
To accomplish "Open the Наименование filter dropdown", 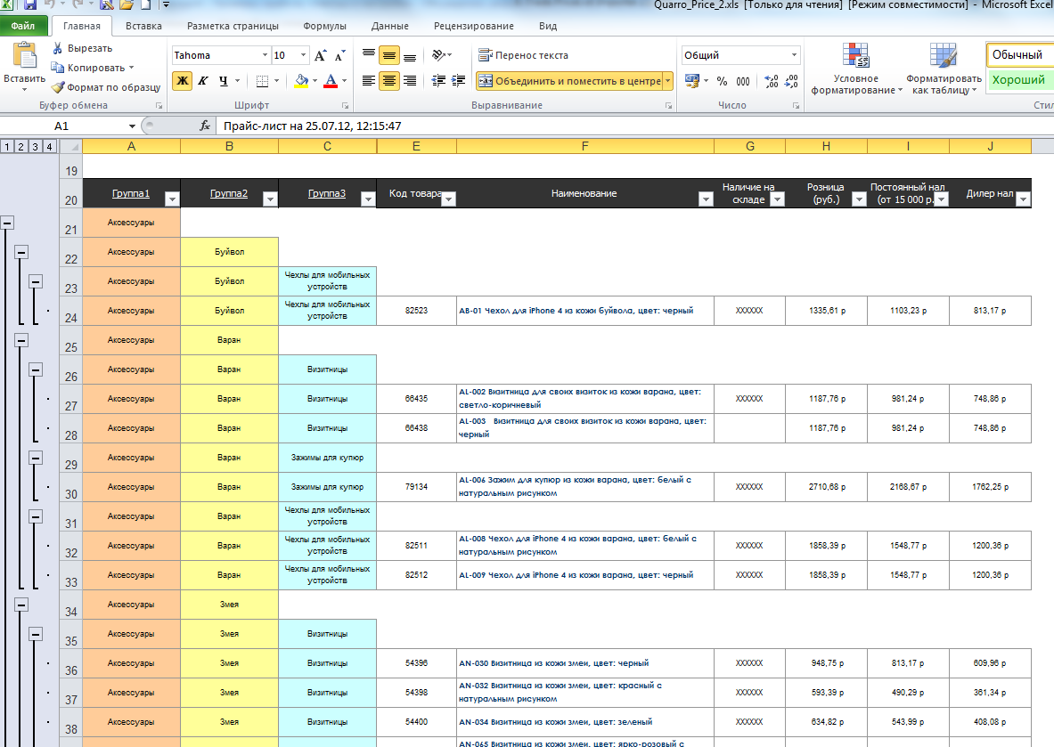I will [x=705, y=199].
